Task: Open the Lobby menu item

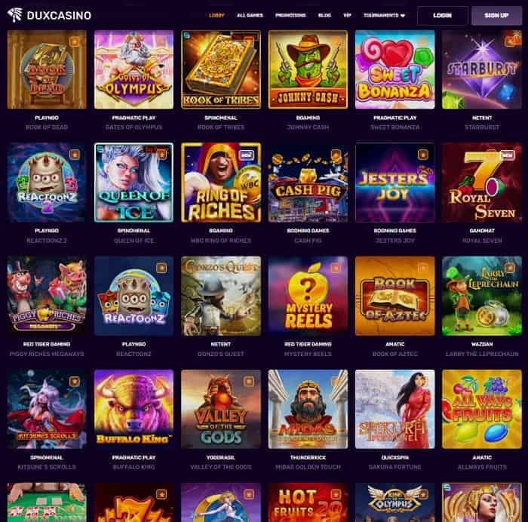Action: [x=216, y=15]
